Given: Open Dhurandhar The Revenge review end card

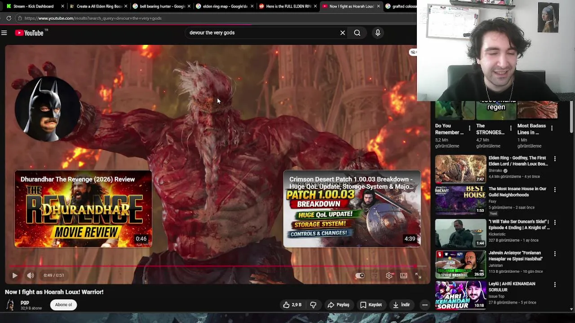Looking at the screenshot, I should [83, 209].
